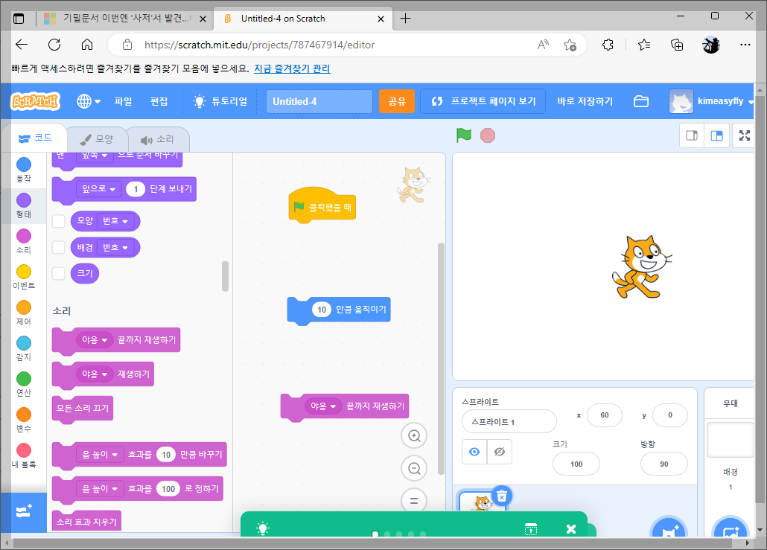Open 야옹 dropdown in palette 끝까지 재생하기 block
The height and width of the screenshot is (550, 767).
95,340
